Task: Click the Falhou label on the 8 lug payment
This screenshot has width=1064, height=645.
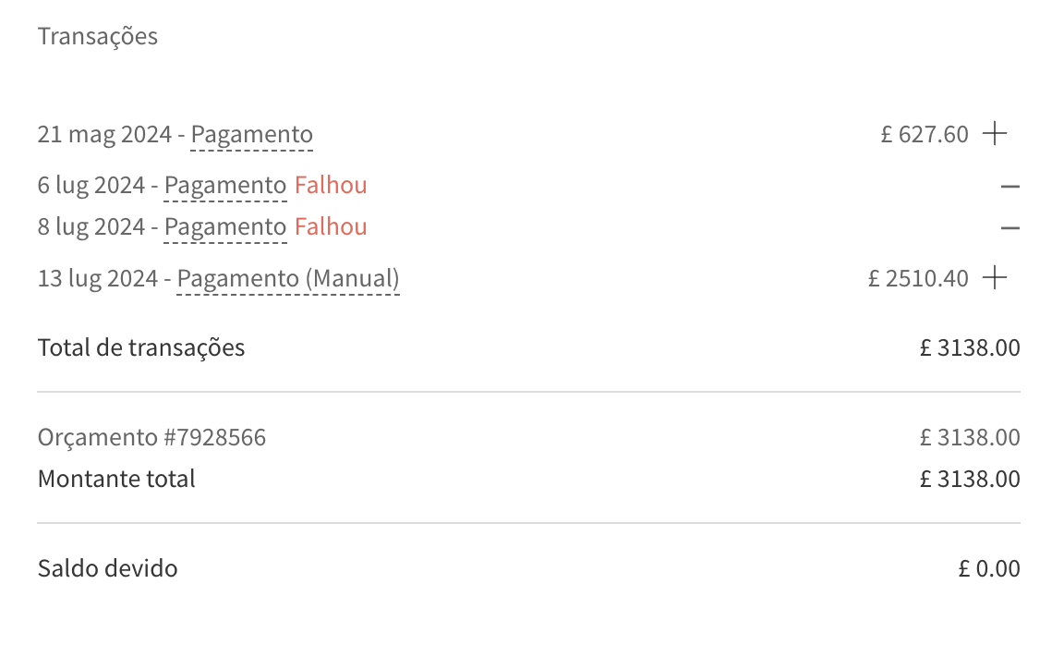Action: click(331, 226)
